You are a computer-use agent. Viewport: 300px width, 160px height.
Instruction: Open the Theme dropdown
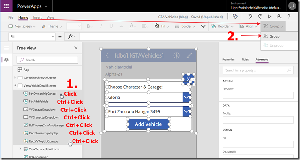51,26
